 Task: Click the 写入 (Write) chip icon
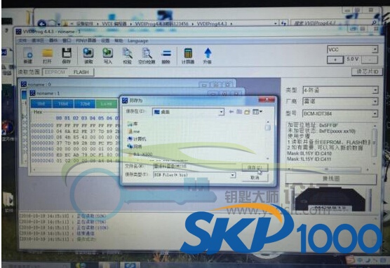108,55
